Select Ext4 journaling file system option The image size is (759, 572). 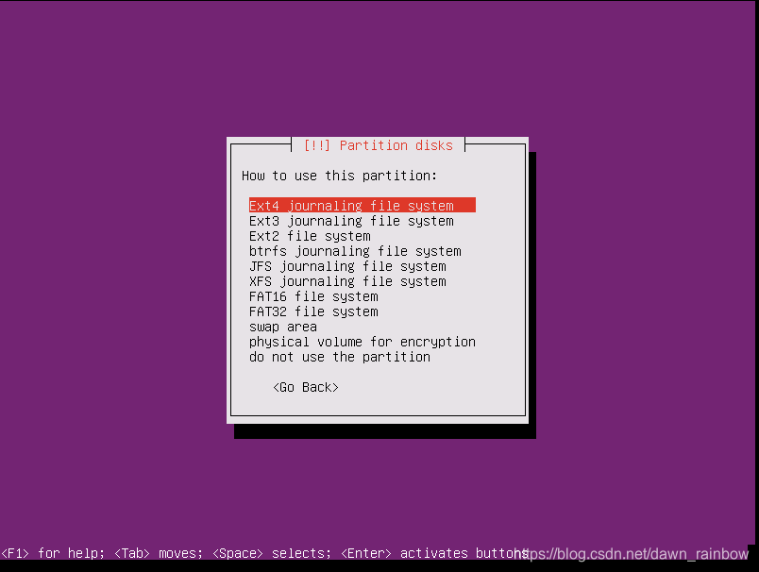[x=363, y=205]
